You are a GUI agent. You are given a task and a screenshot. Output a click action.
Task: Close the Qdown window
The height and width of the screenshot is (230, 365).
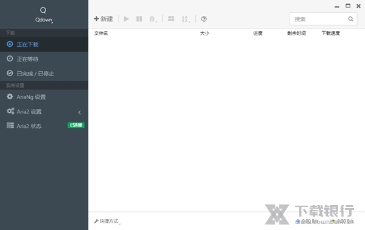(358, 6)
